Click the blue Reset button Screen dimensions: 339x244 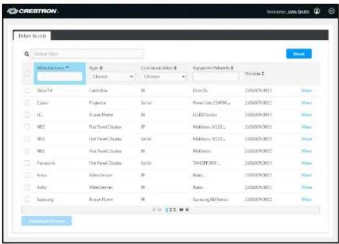click(299, 54)
